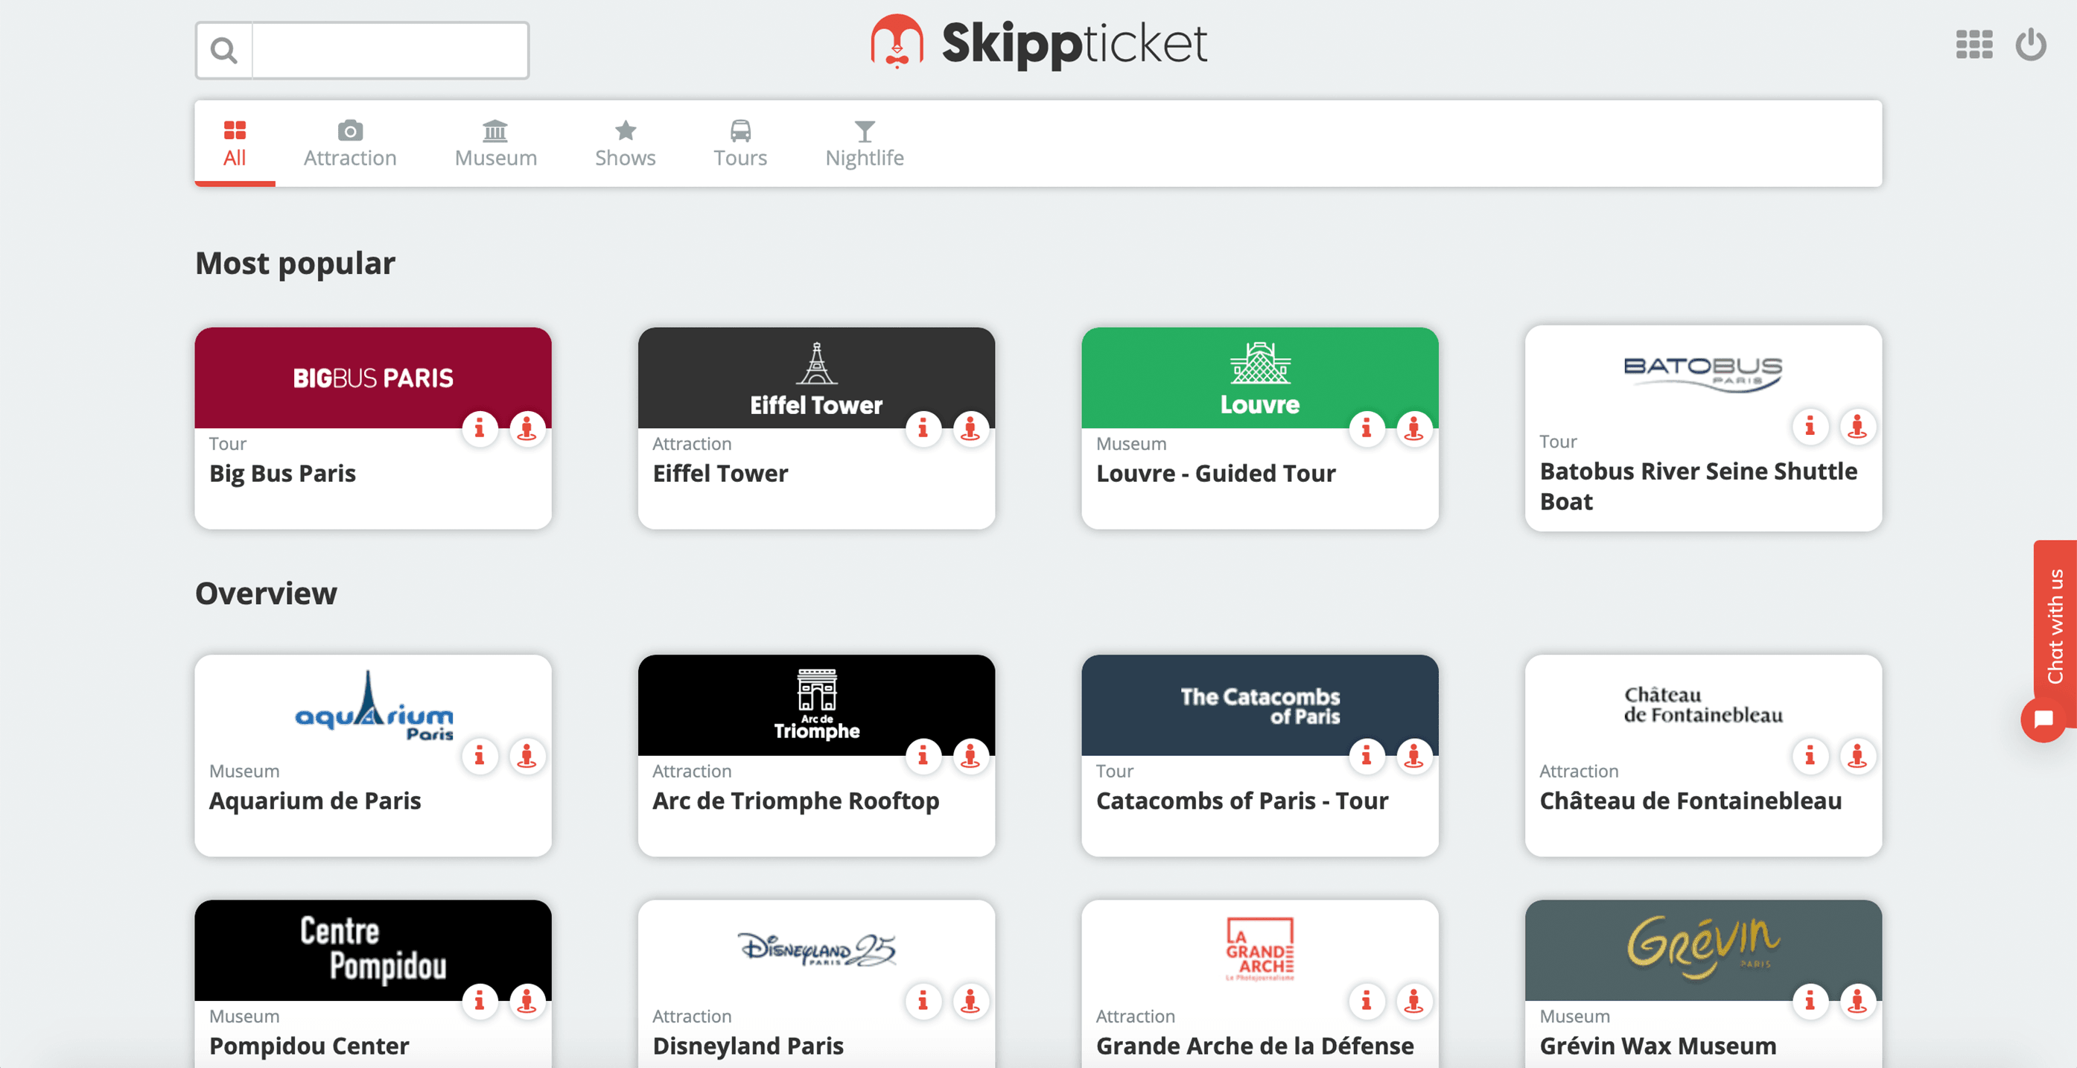Click the search magnifier icon
Viewport: 2077px width, 1068px height.
coord(223,49)
